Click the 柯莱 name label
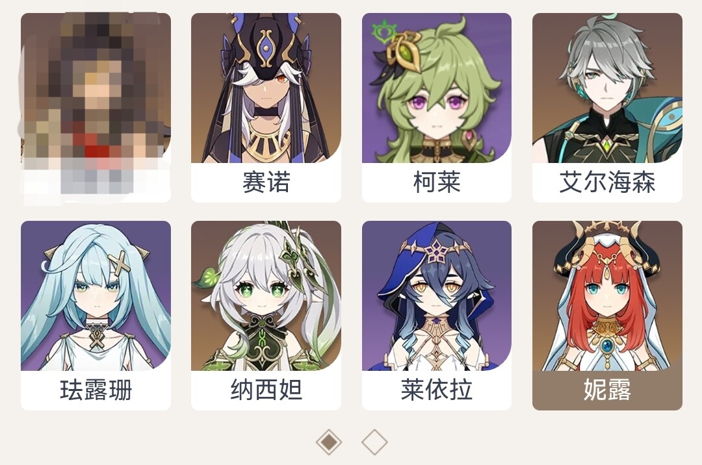Screen dimensions: 702x465 [x=437, y=182]
